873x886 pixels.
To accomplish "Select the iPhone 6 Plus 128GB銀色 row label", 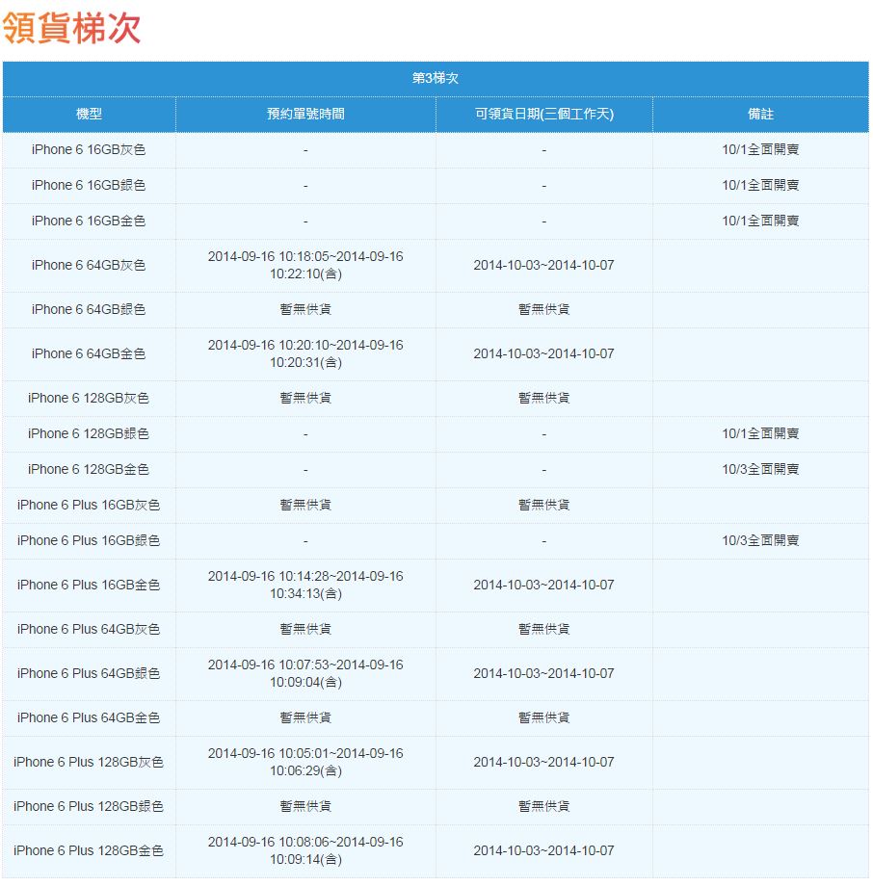I will (89, 807).
